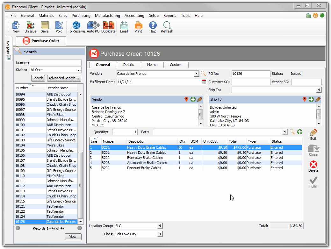
Task: Open the Fulfillment Date calendar icon
Action: [204, 82]
